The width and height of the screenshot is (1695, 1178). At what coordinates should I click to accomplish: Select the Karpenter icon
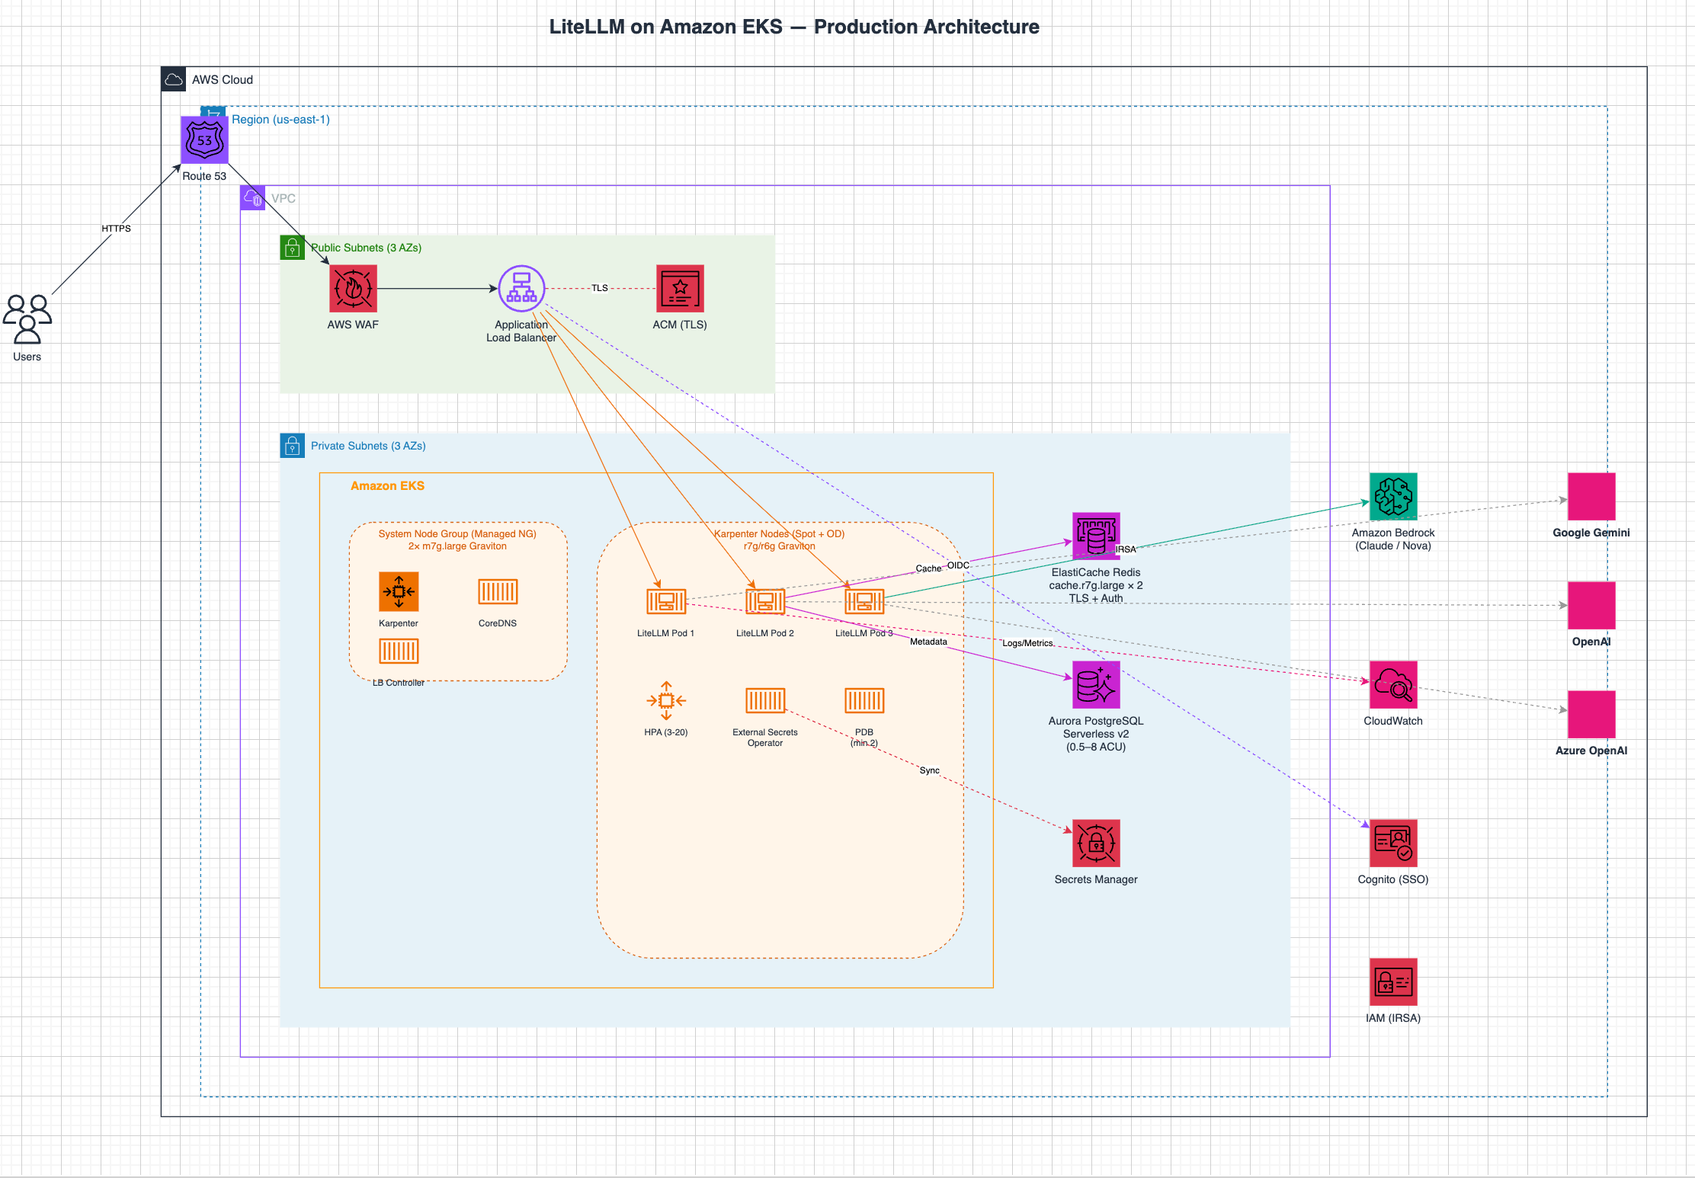tap(399, 592)
